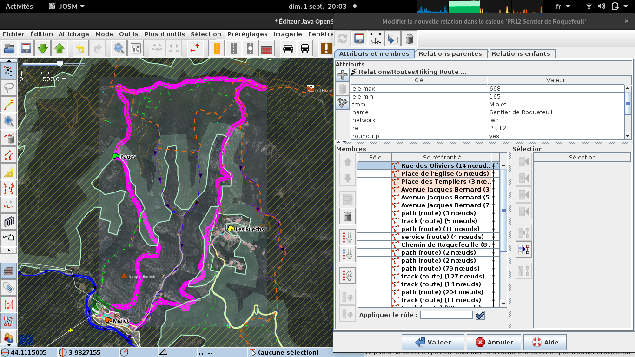
Task: Toggle the relations list panel button
Action: tap(8, 321)
